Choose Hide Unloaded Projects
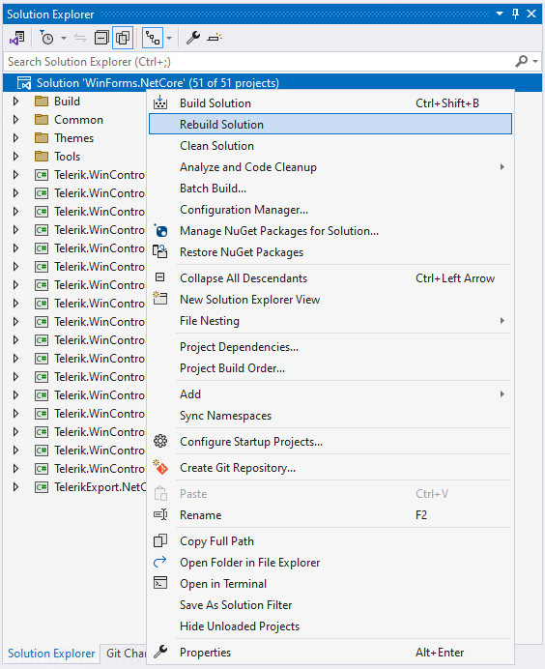The height and width of the screenshot is (669, 545). [x=330, y=626]
